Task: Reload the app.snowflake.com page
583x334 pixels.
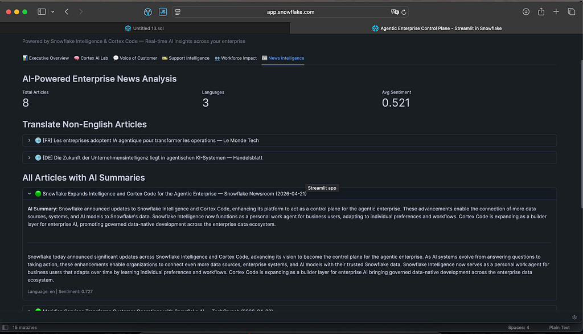Action: click(404, 12)
